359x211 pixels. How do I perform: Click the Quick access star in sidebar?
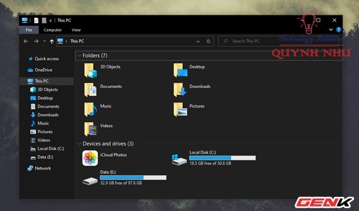(30, 59)
